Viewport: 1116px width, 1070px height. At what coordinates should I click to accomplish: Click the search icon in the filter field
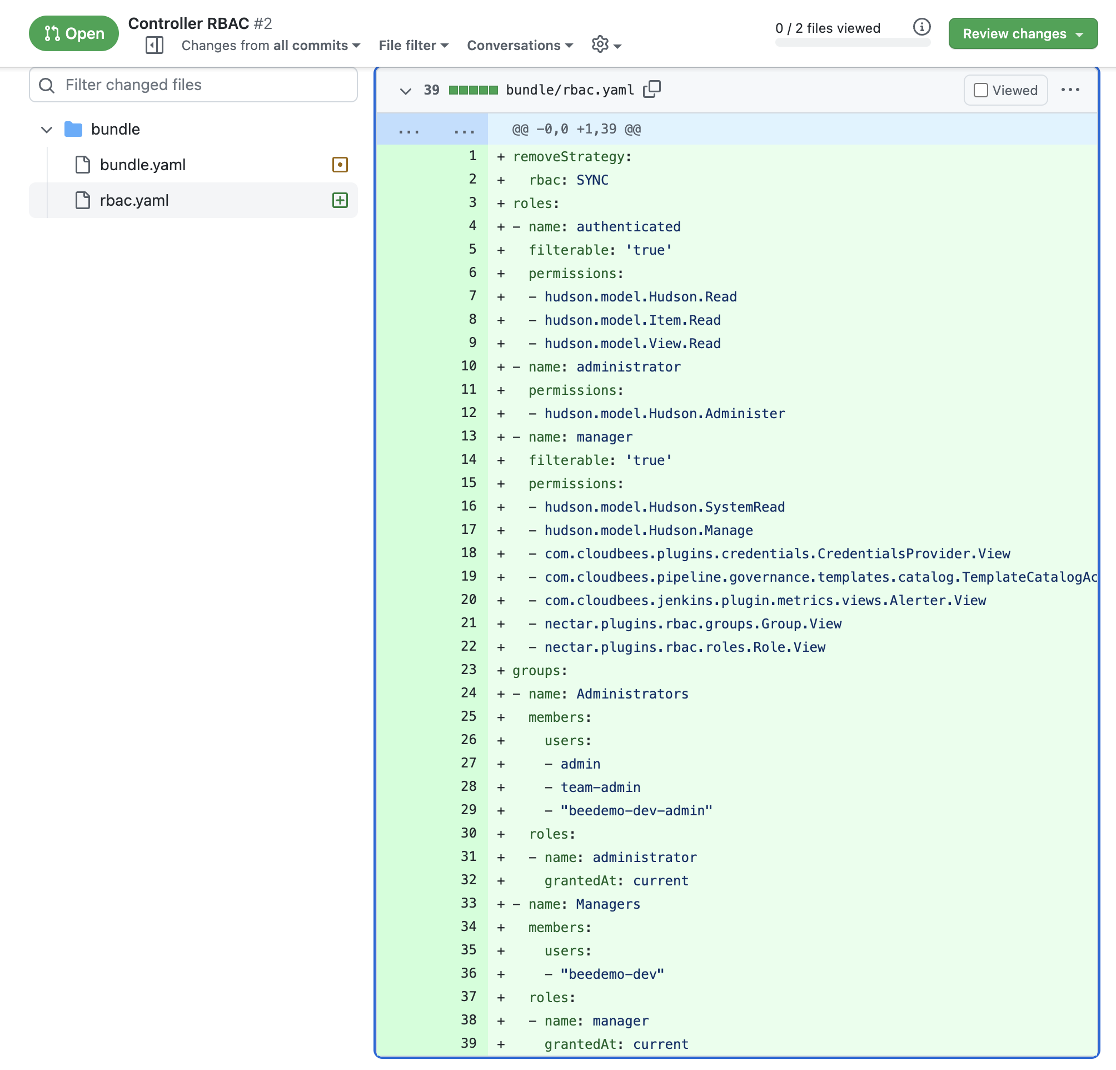(x=47, y=85)
